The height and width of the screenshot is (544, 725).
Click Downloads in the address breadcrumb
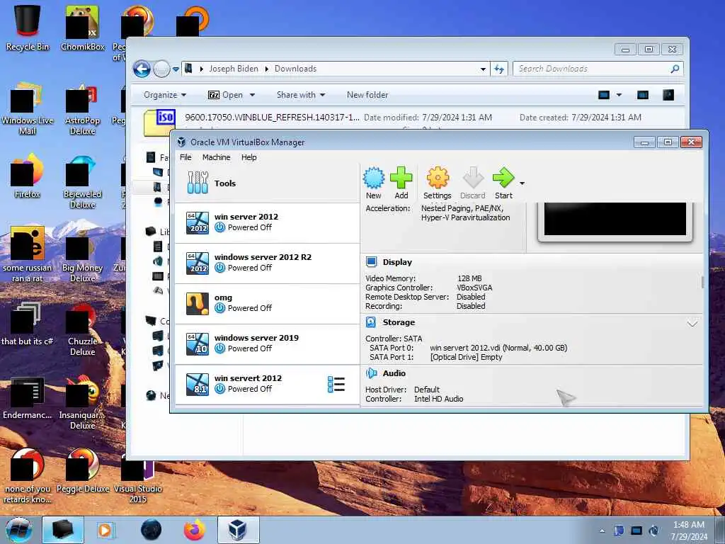(295, 69)
